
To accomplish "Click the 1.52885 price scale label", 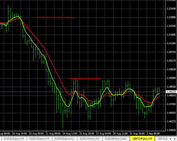I will pyautogui.click(x=171, y=17).
